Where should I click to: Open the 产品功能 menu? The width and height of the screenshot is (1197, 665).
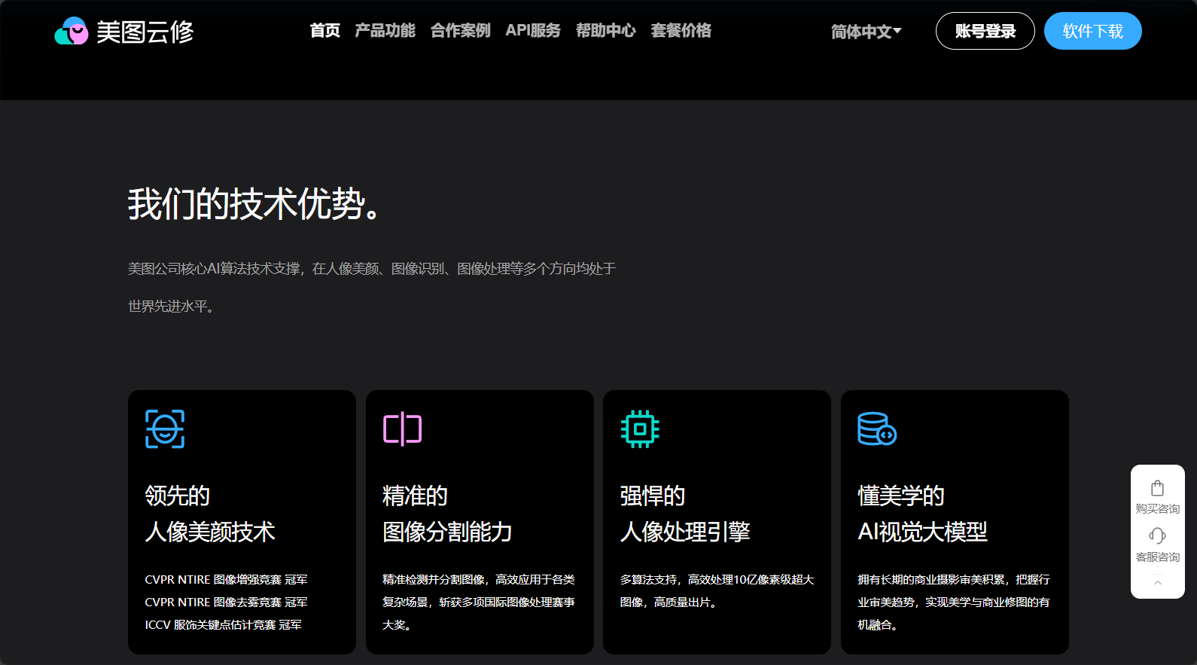(x=385, y=30)
